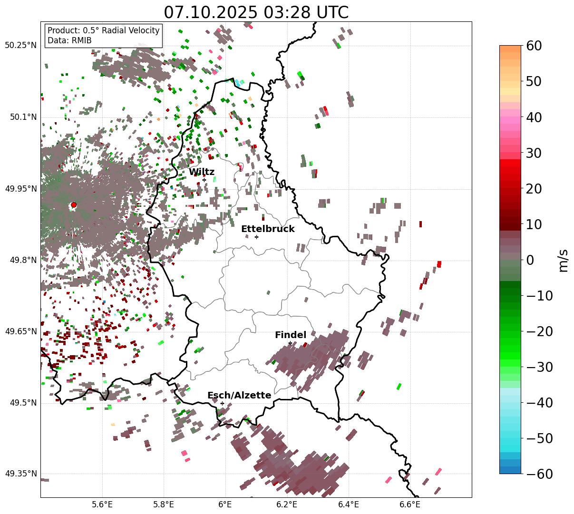Select the Ettelbruck city label
The image size is (574, 514).
268,229
